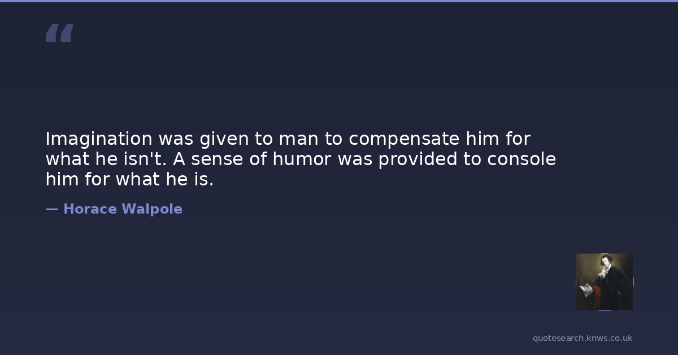678x355 pixels.
Task: Click the em dash before the author name
Action: click(52, 209)
